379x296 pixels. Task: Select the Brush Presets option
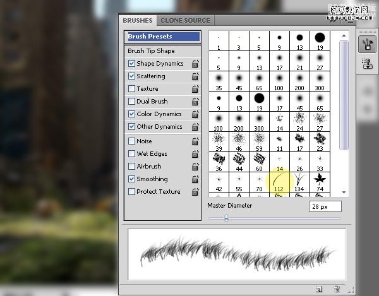tap(163, 37)
